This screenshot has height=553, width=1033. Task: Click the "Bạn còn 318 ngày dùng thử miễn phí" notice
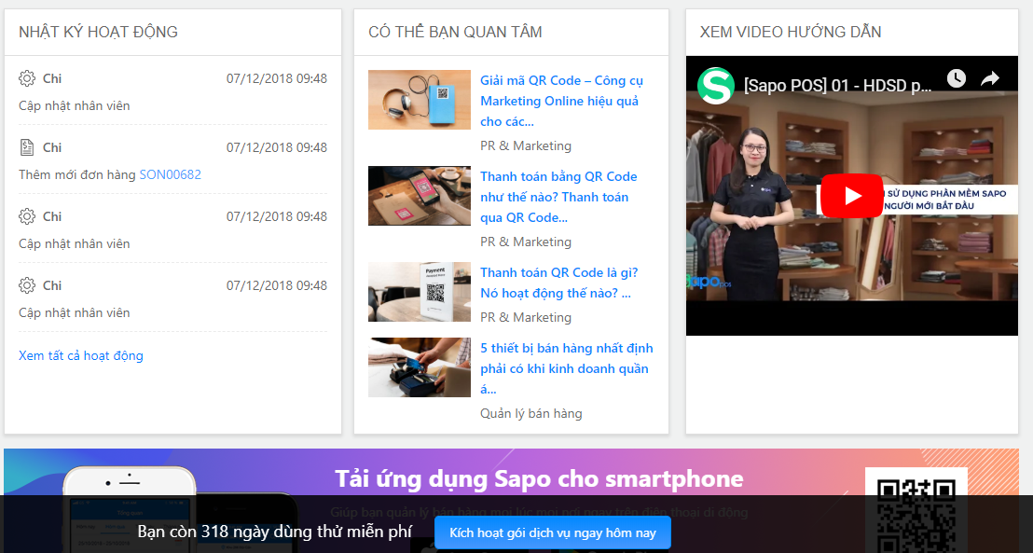(x=275, y=532)
